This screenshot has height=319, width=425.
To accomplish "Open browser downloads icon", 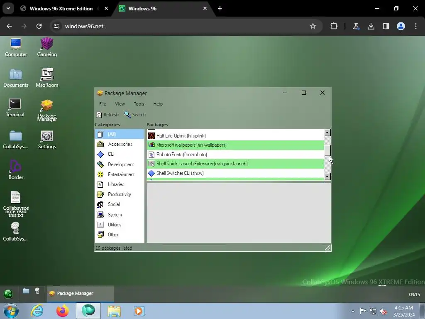I will click(371, 26).
